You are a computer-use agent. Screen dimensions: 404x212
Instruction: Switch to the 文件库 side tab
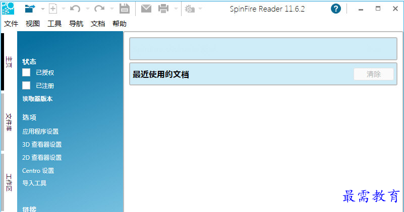pyautogui.click(x=9, y=122)
